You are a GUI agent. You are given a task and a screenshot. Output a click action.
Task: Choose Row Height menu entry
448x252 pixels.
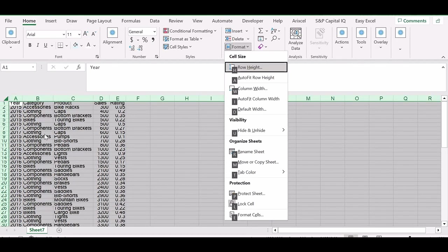[x=256, y=67]
